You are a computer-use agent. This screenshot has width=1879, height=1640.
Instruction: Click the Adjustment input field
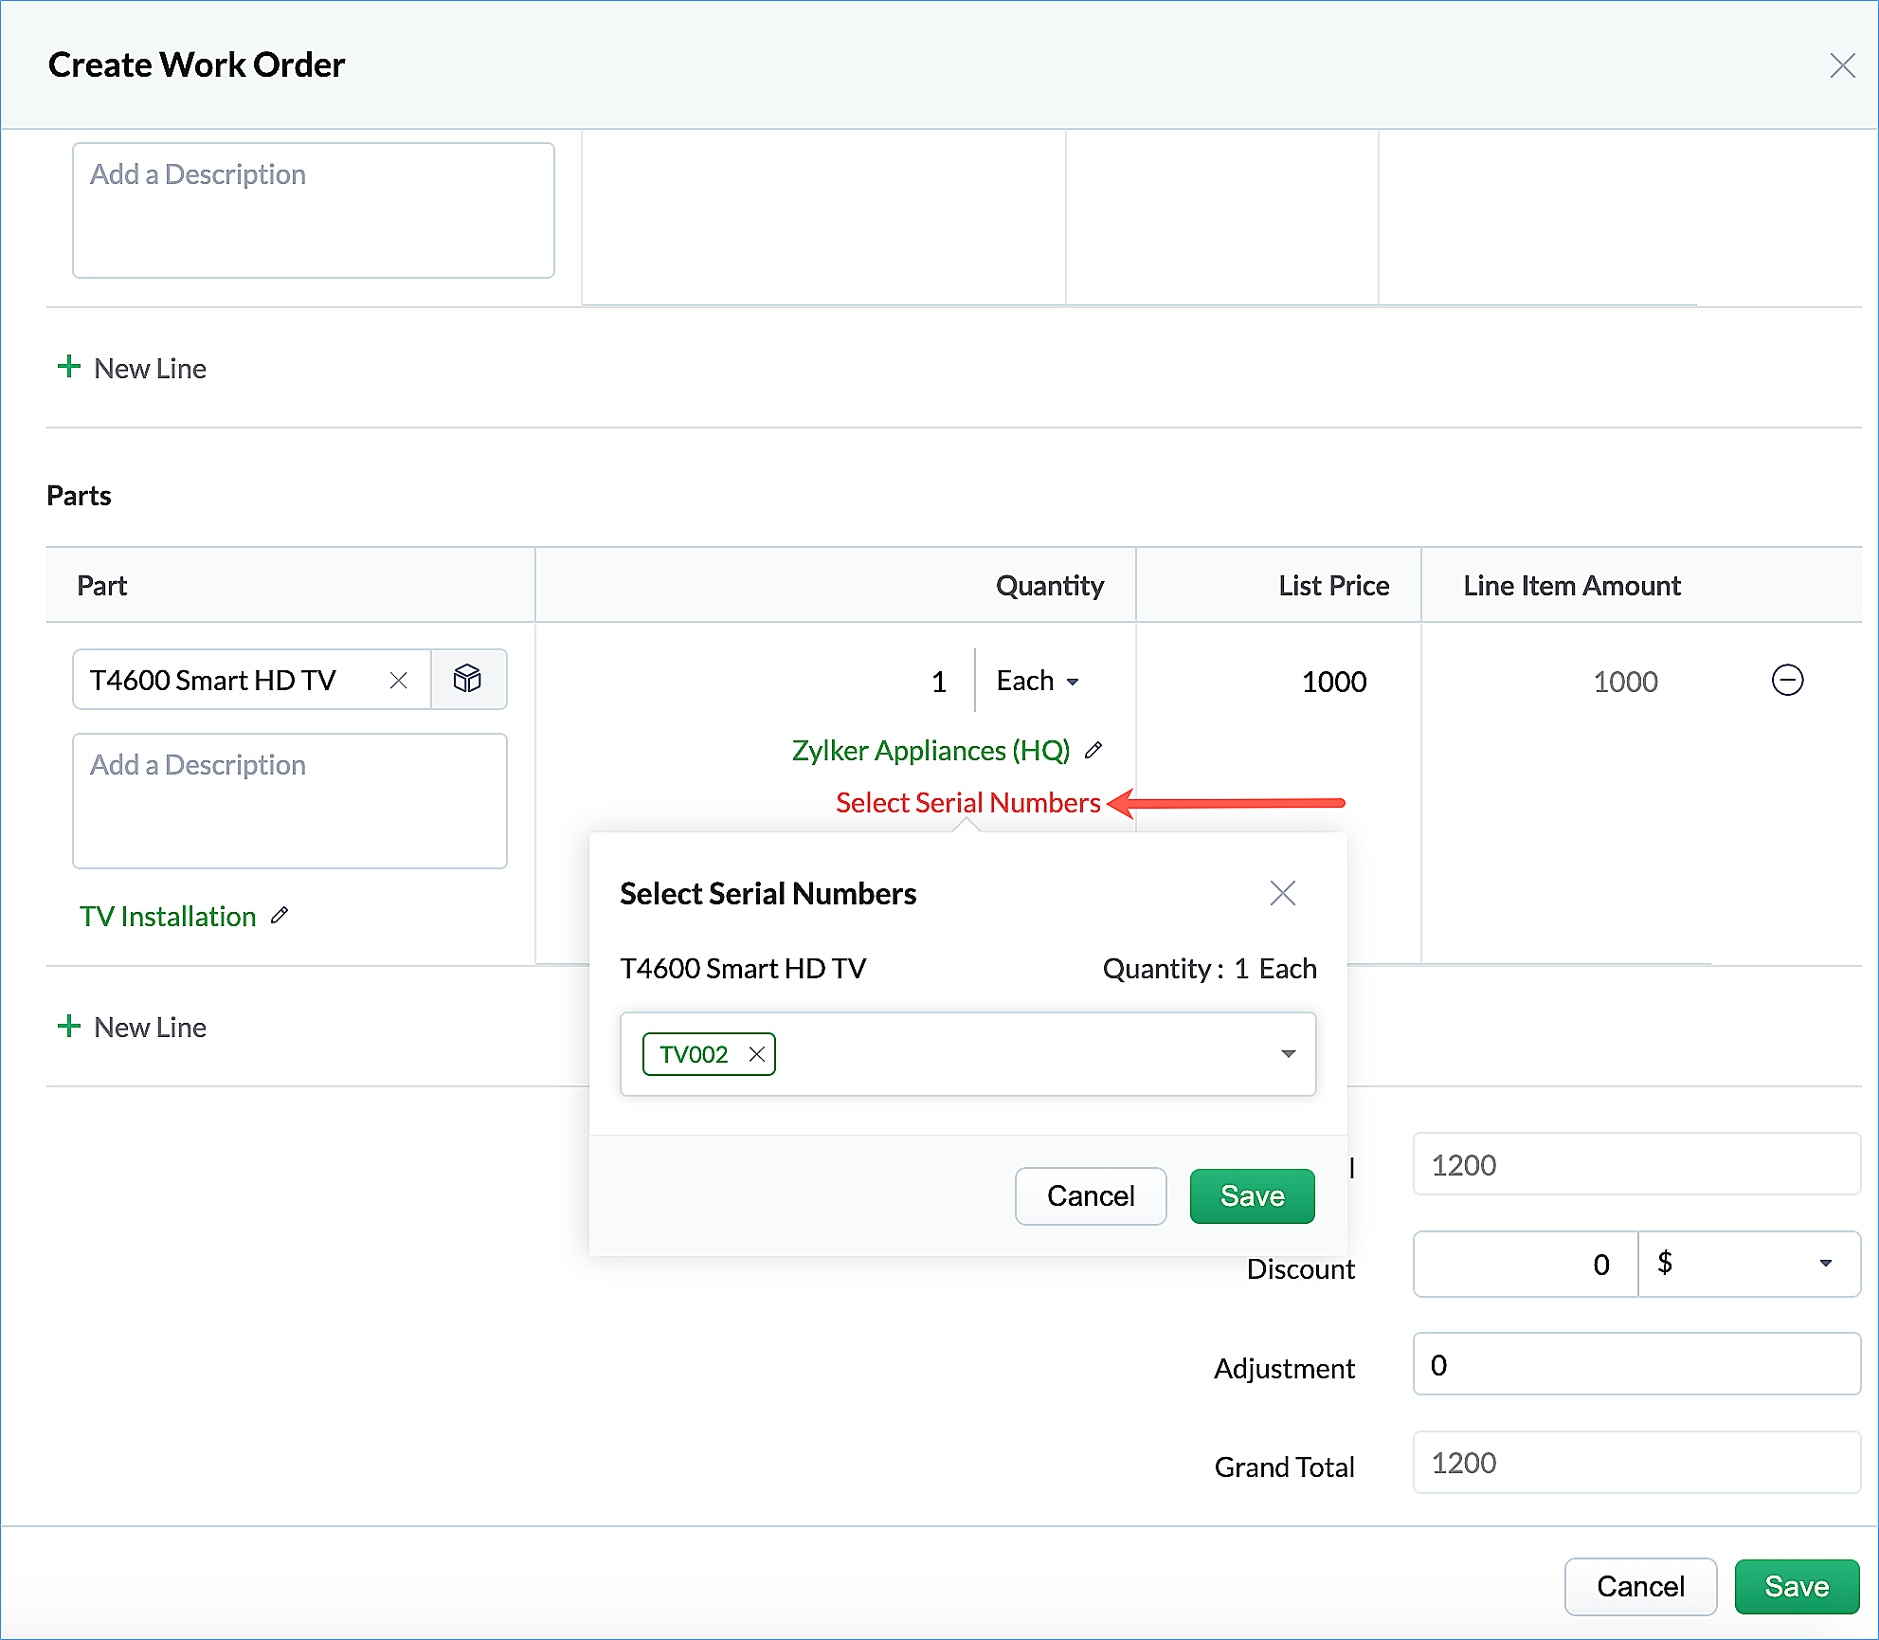pos(1635,1364)
